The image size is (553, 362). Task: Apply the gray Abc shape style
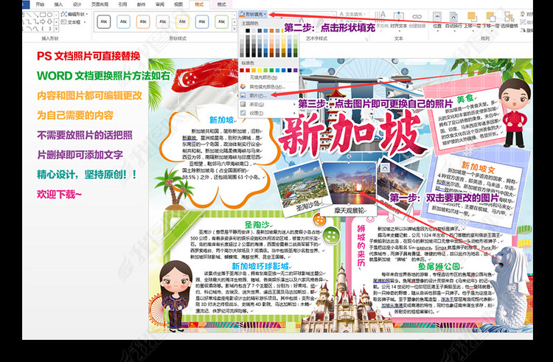(163, 21)
